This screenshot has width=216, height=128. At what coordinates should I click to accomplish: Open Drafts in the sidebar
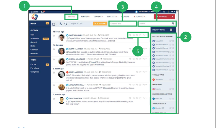[33, 46]
